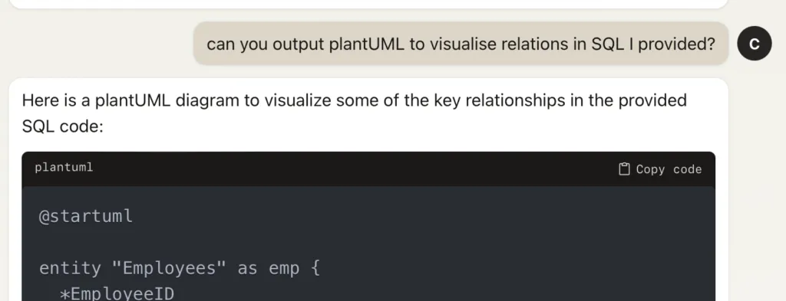The image size is (786, 301).
Task: Click the user message bubble about plantUML
Action: pyautogui.click(x=461, y=44)
